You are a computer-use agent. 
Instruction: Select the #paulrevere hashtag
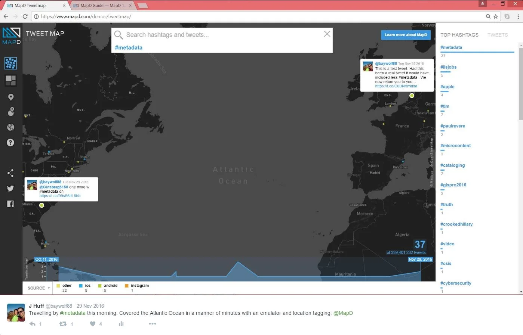click(453, 126)
